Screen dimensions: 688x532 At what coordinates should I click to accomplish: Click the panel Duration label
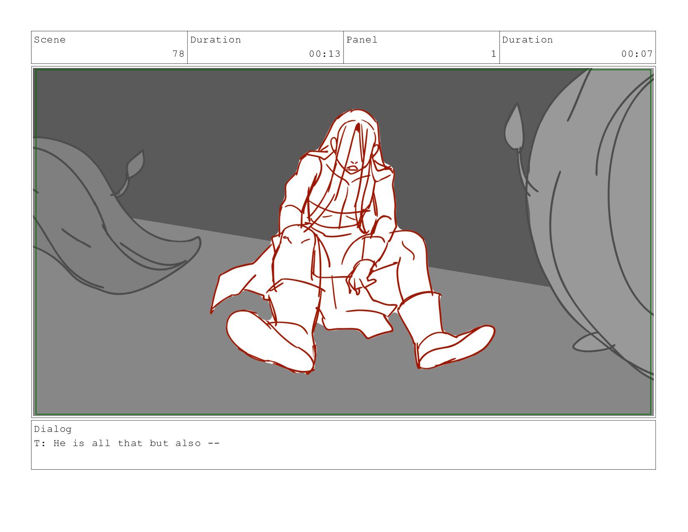tap(527, 40)
